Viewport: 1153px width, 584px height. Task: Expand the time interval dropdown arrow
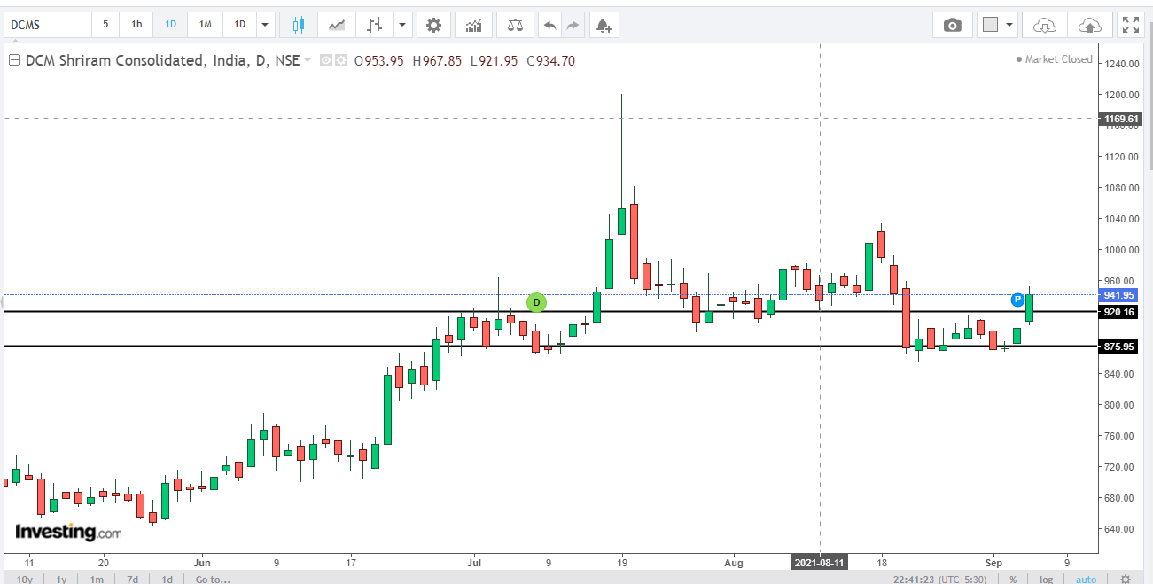tap(264, 25)
